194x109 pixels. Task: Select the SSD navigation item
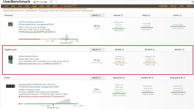tap(20, 6)
